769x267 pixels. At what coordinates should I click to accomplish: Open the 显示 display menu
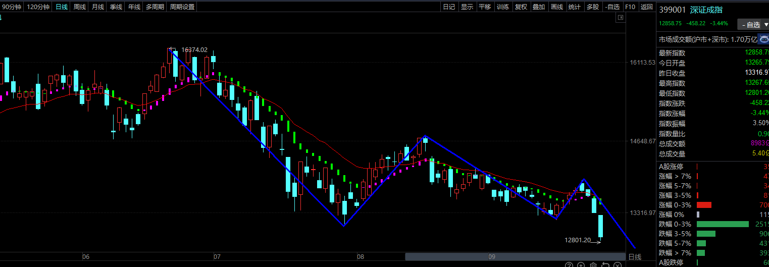tap(467, 7)
